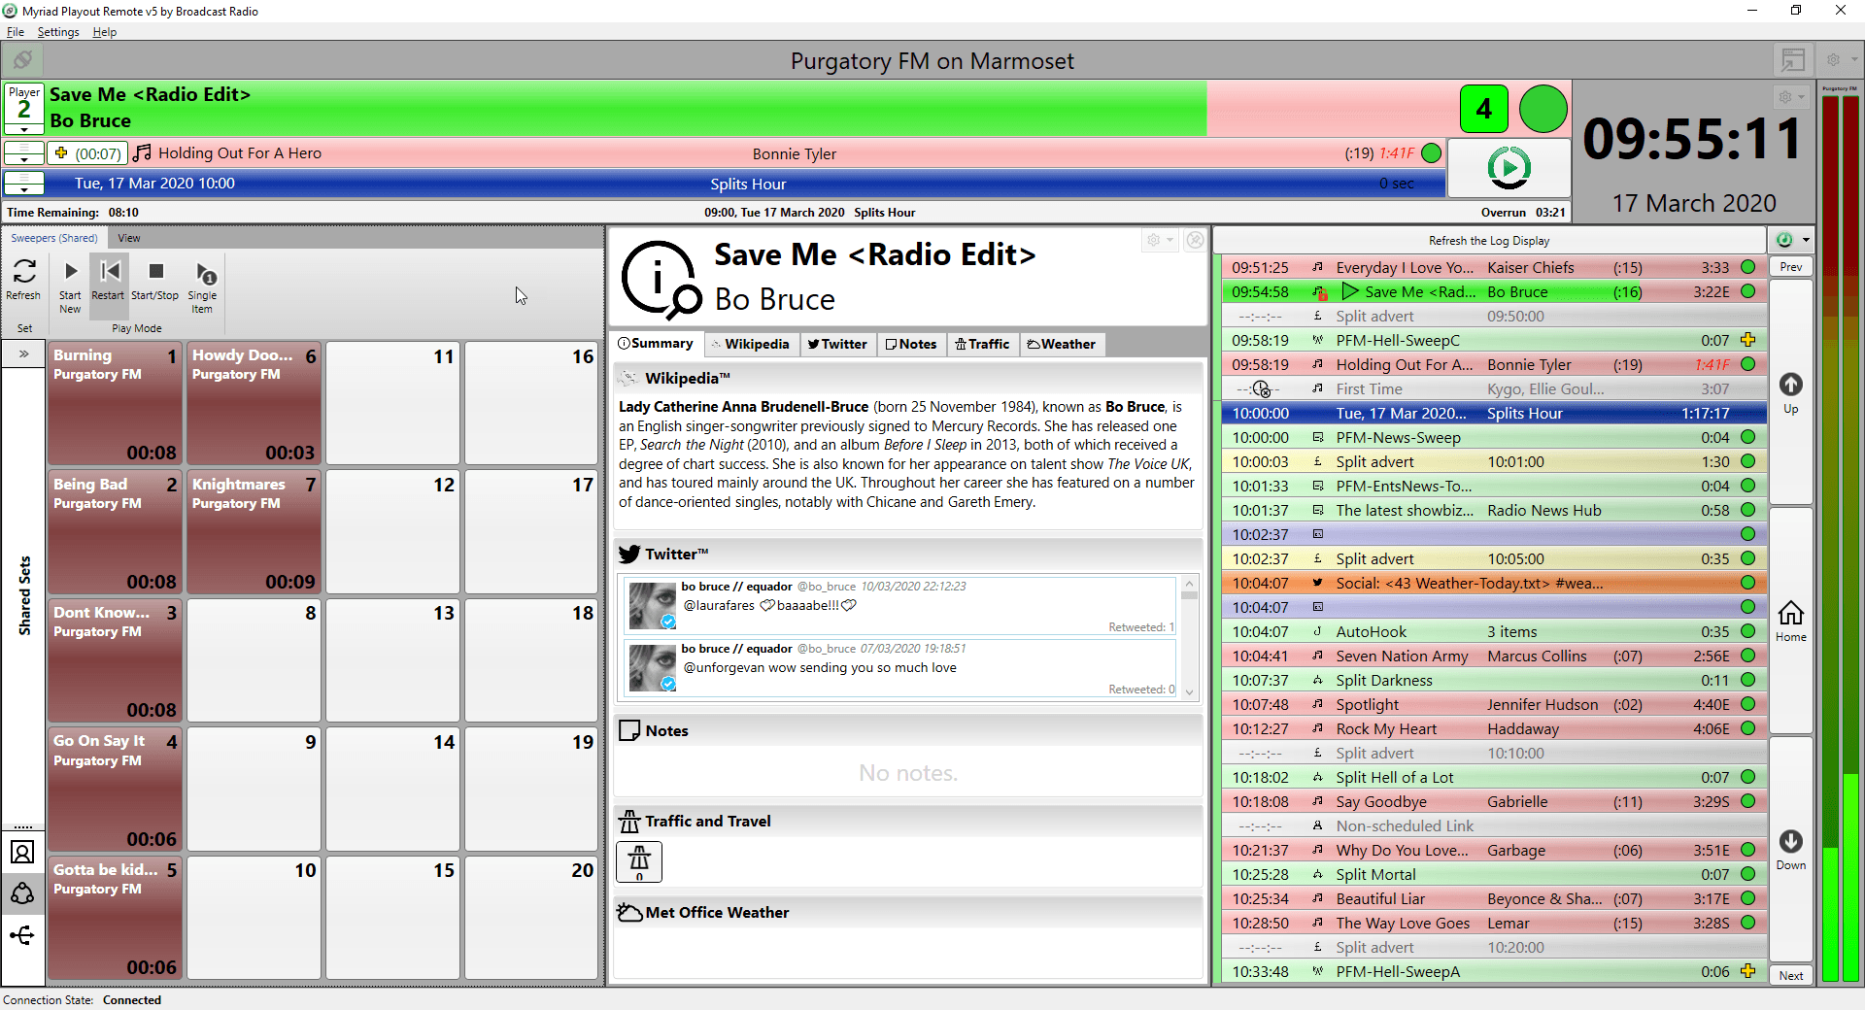Toggle the green circle on the Bonnie Tyler next item
This screenshot has width=1865, height=1010.
click(1431, 153)
